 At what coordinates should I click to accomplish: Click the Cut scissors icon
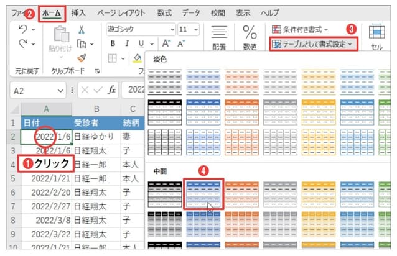pos(82,30)
